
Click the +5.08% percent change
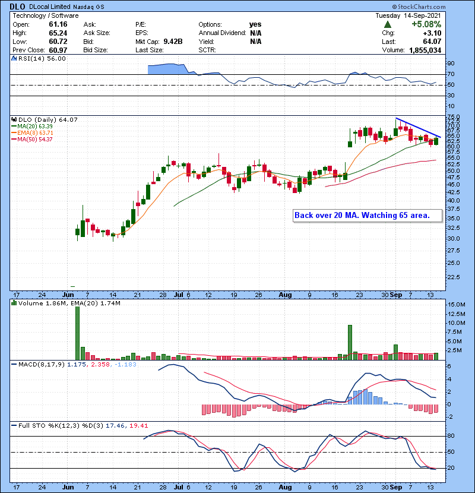coord(426,24)
